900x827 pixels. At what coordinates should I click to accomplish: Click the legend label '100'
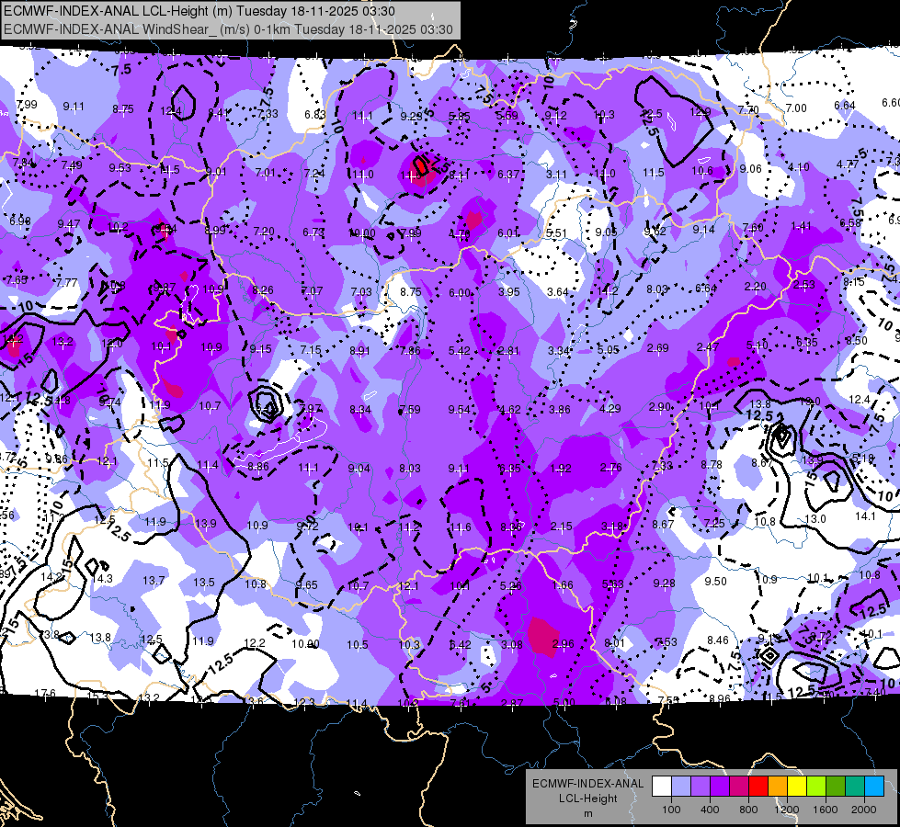[671, 810]
